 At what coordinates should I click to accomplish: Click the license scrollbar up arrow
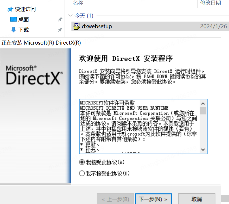tap(203, 104)
